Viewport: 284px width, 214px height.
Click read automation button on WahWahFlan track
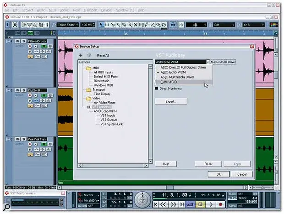43,143
